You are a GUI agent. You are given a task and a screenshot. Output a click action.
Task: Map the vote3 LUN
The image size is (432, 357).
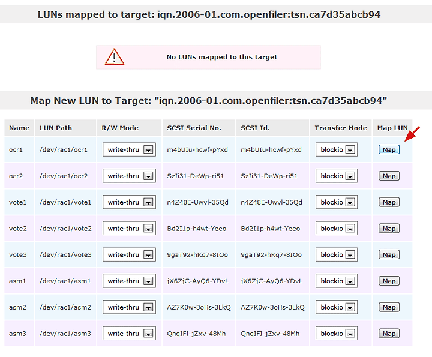pyautogui.click(x=389, y=254)
